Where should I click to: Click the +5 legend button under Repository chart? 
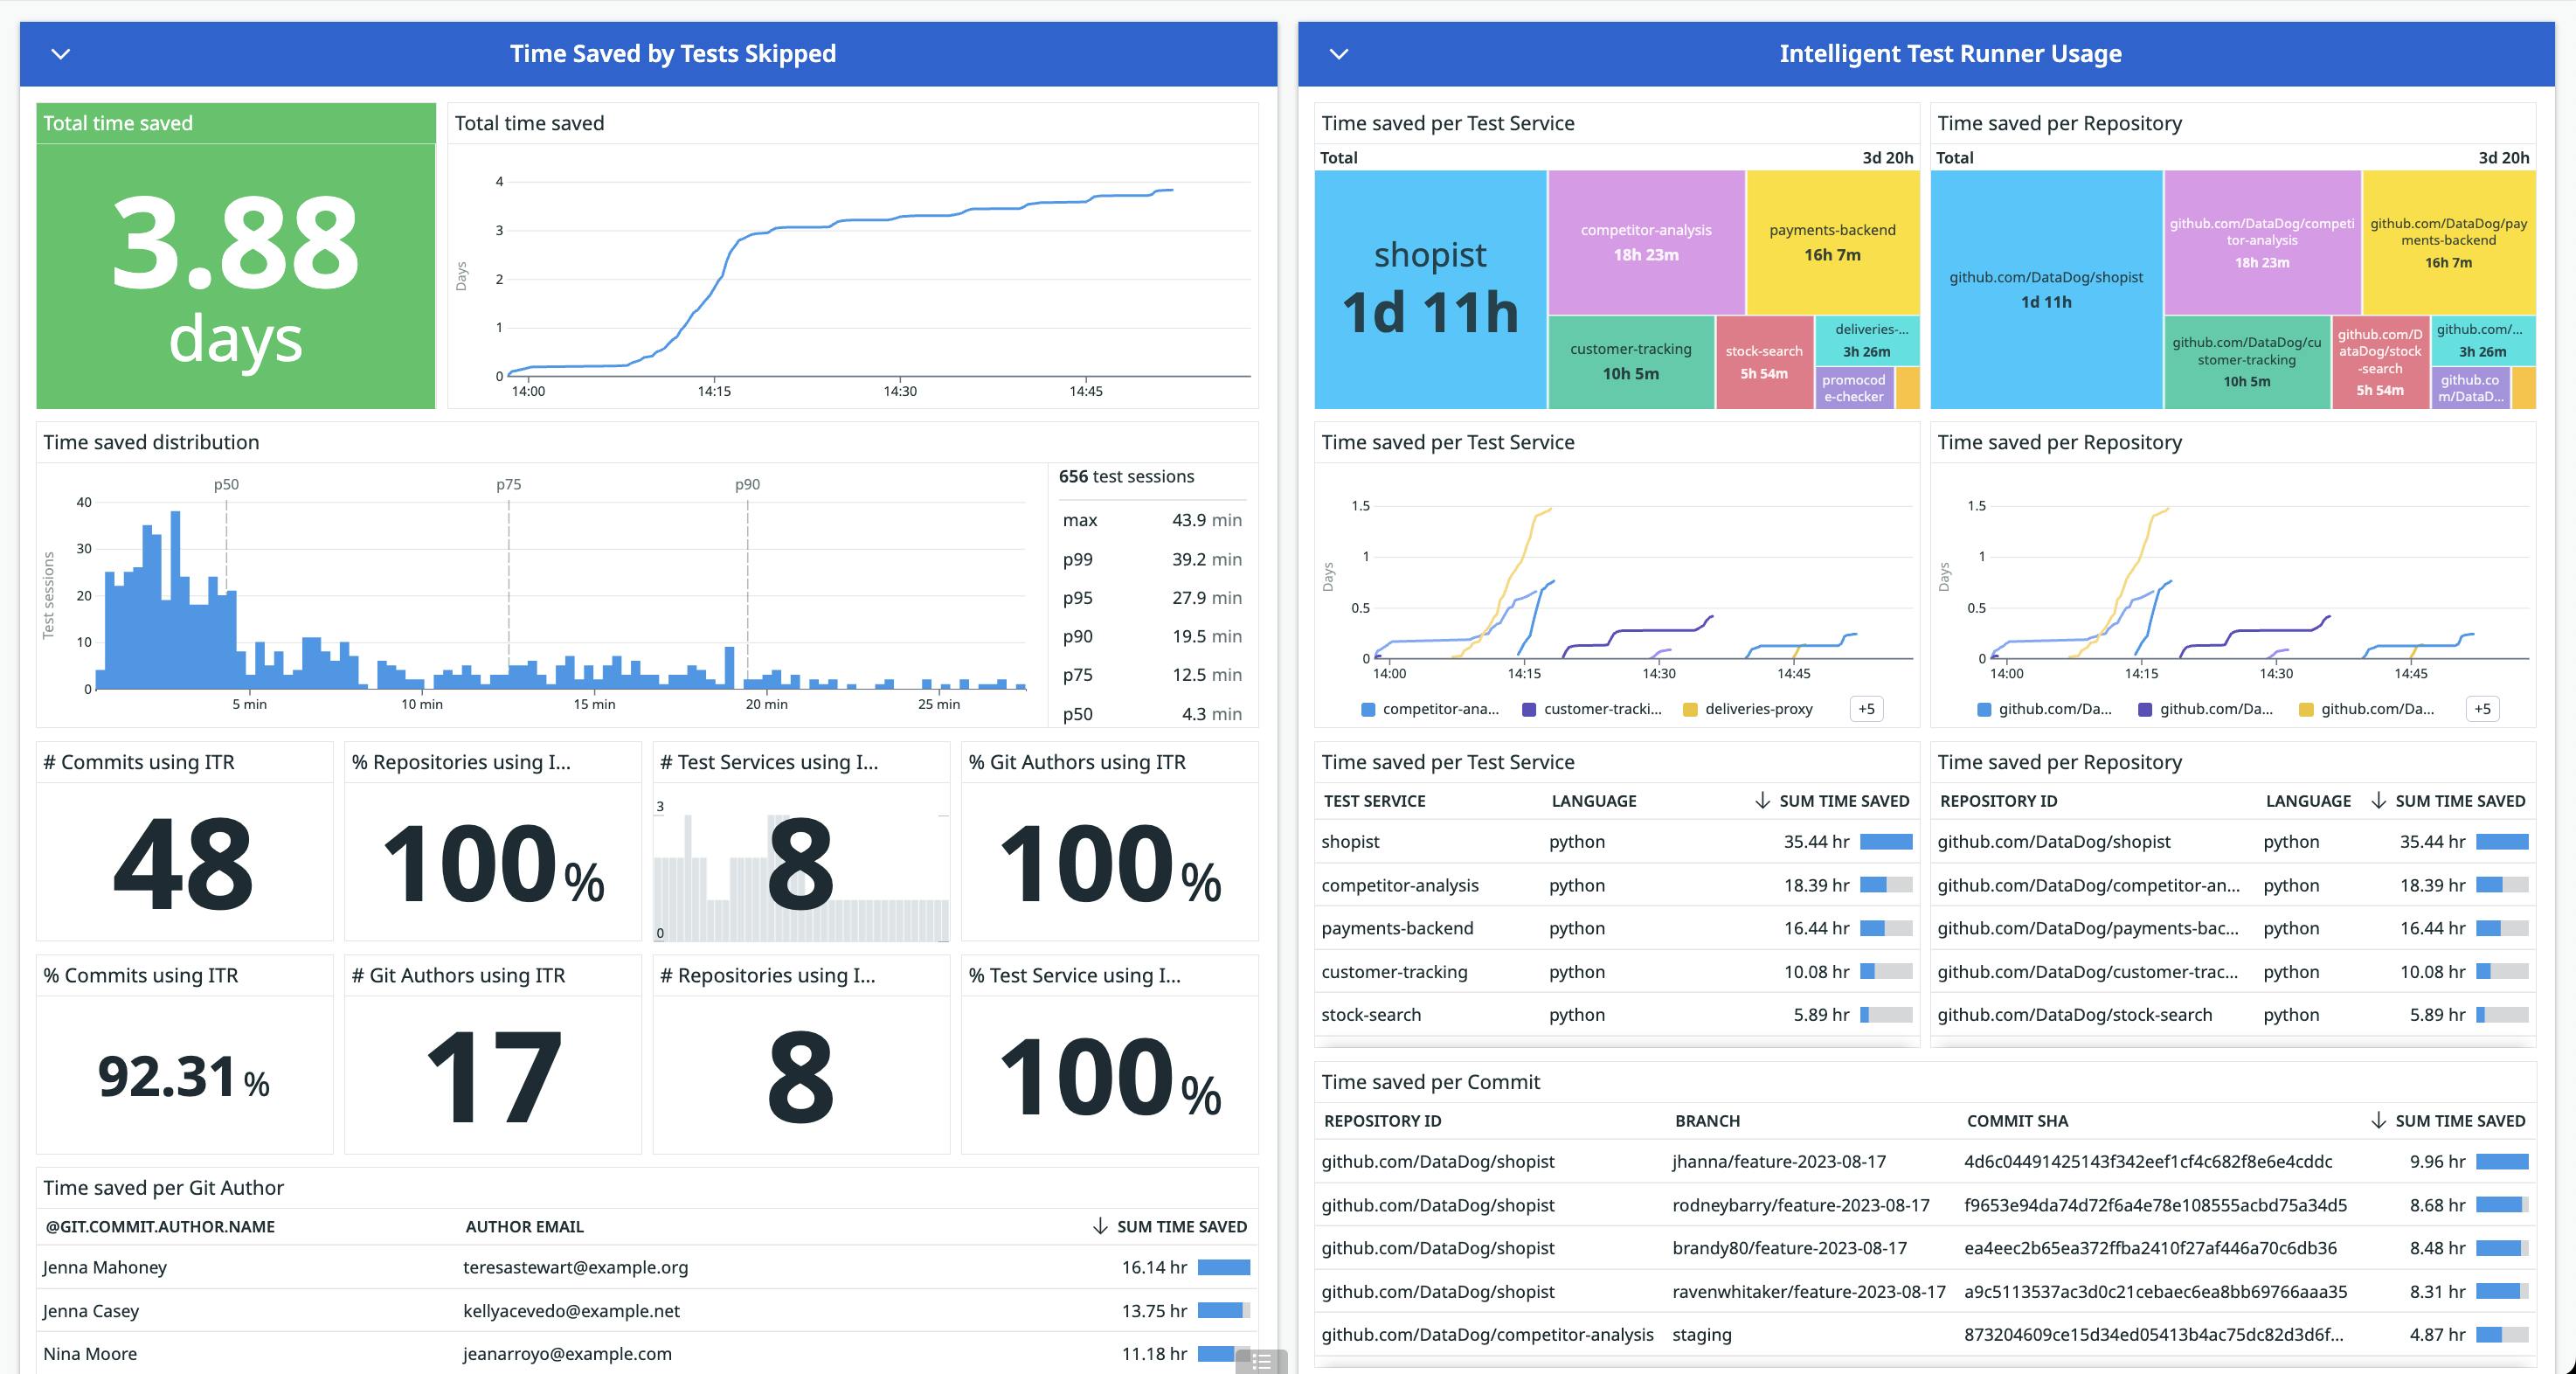tap(2483, 709)
